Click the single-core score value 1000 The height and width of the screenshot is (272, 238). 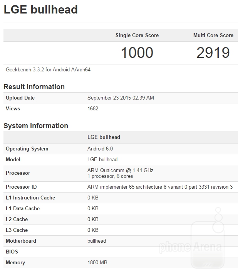tap(137, 53)
